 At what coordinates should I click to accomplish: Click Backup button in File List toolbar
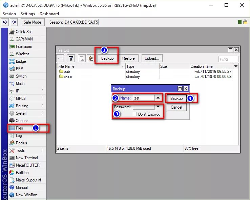[x=107, y=58]
